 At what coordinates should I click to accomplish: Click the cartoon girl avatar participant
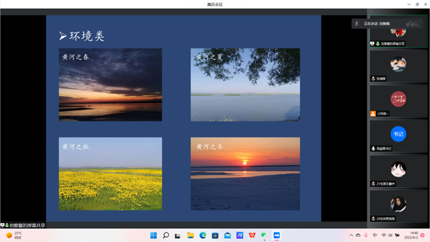398,169
